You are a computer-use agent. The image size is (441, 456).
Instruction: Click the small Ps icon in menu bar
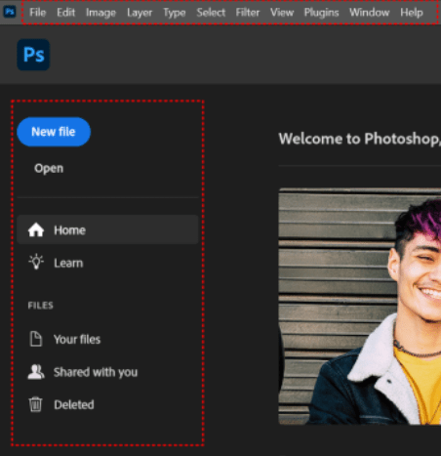coord(10,12)
